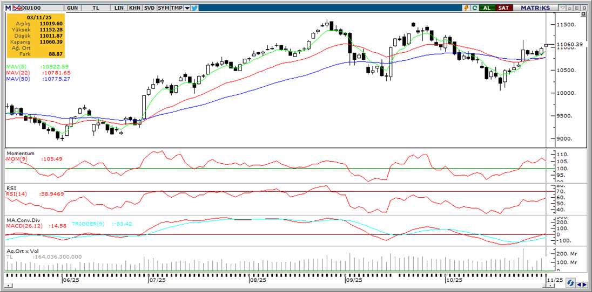This screenshot has width=592, height=292.
Task: Open the GUN period dropdown
Action: [x=71, y=8]
